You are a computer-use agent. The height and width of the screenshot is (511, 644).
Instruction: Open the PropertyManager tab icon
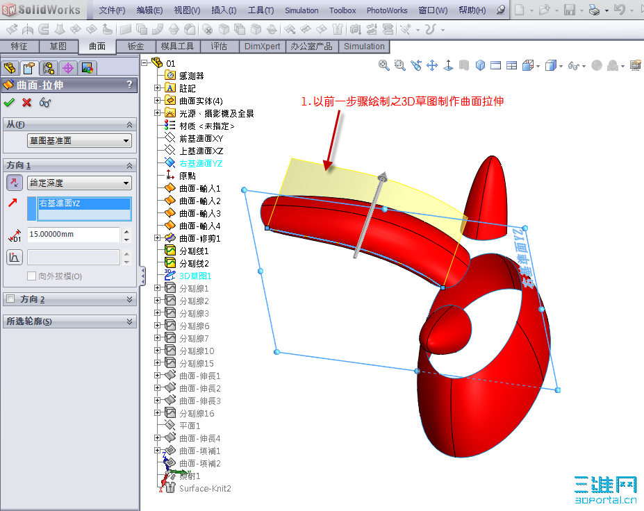point(28,68)
